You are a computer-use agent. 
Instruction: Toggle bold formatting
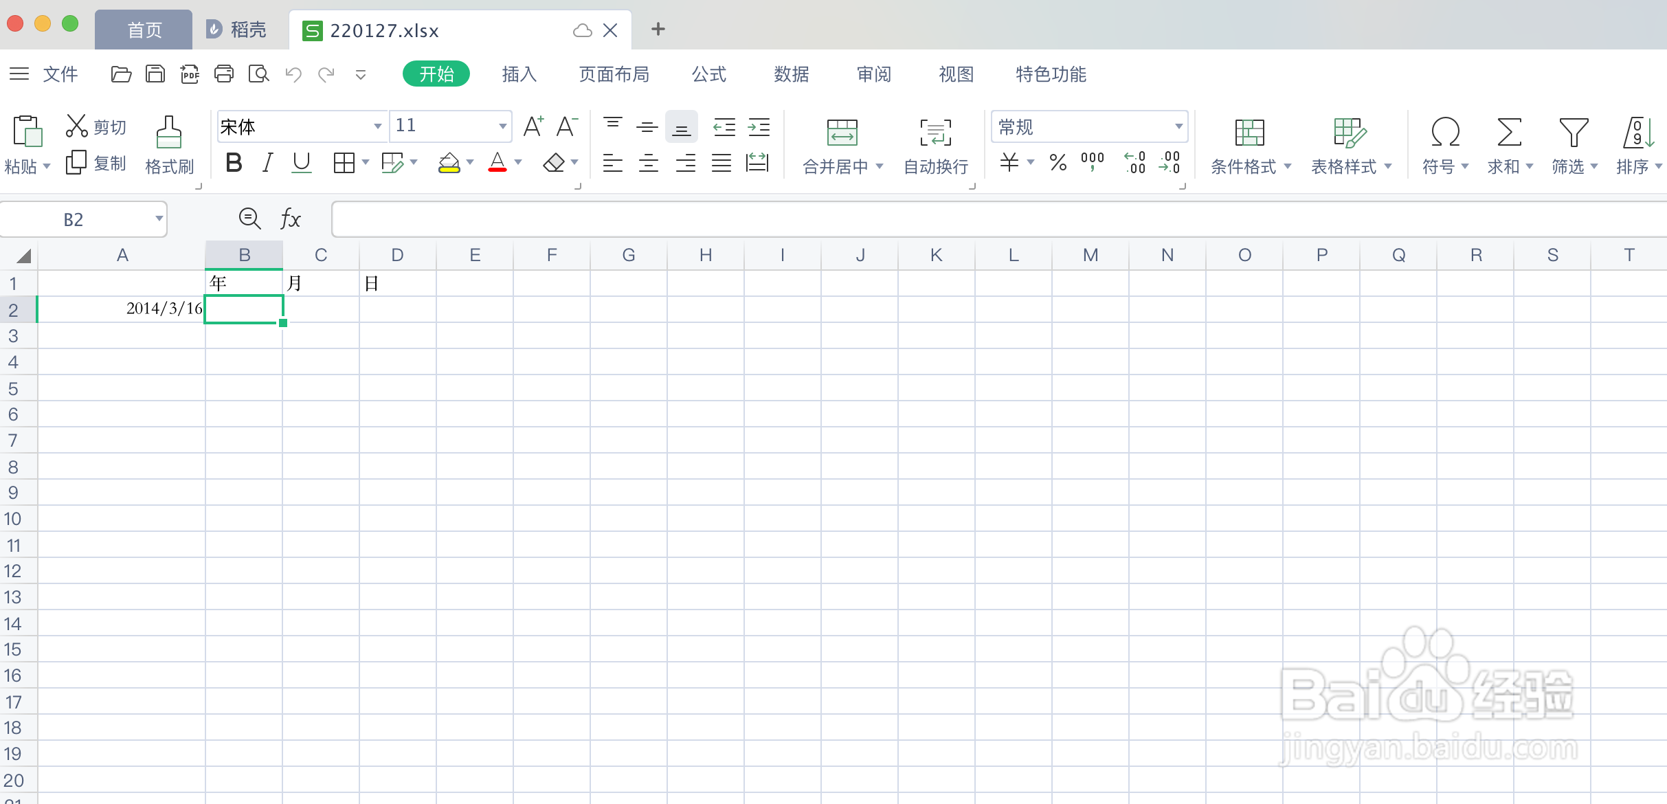click(x=234, y=163)
